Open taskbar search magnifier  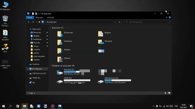coord(10,106)
